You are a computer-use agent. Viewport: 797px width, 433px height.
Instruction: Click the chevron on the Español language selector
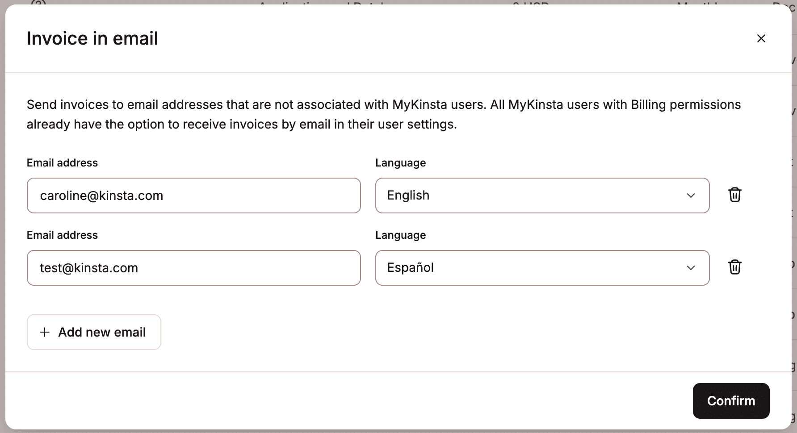coord(691,268)
